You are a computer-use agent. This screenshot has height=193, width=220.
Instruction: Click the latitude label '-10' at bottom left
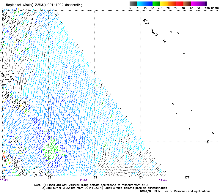click(3, 174)
